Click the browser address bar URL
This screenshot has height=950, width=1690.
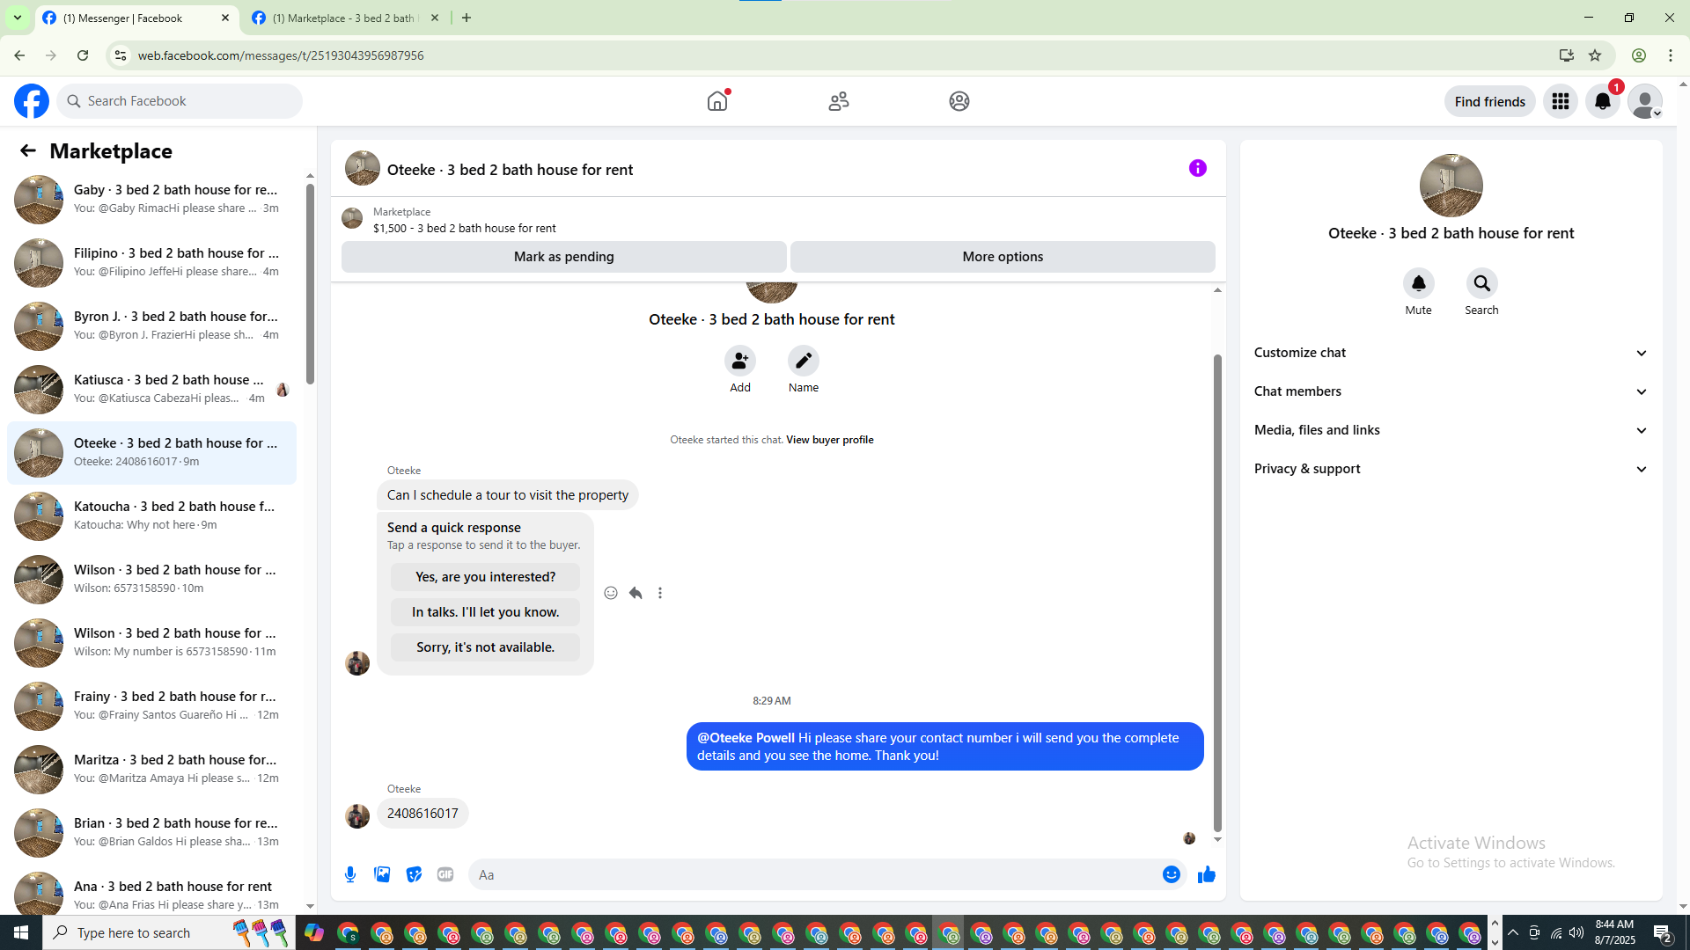tap(281, 55)
